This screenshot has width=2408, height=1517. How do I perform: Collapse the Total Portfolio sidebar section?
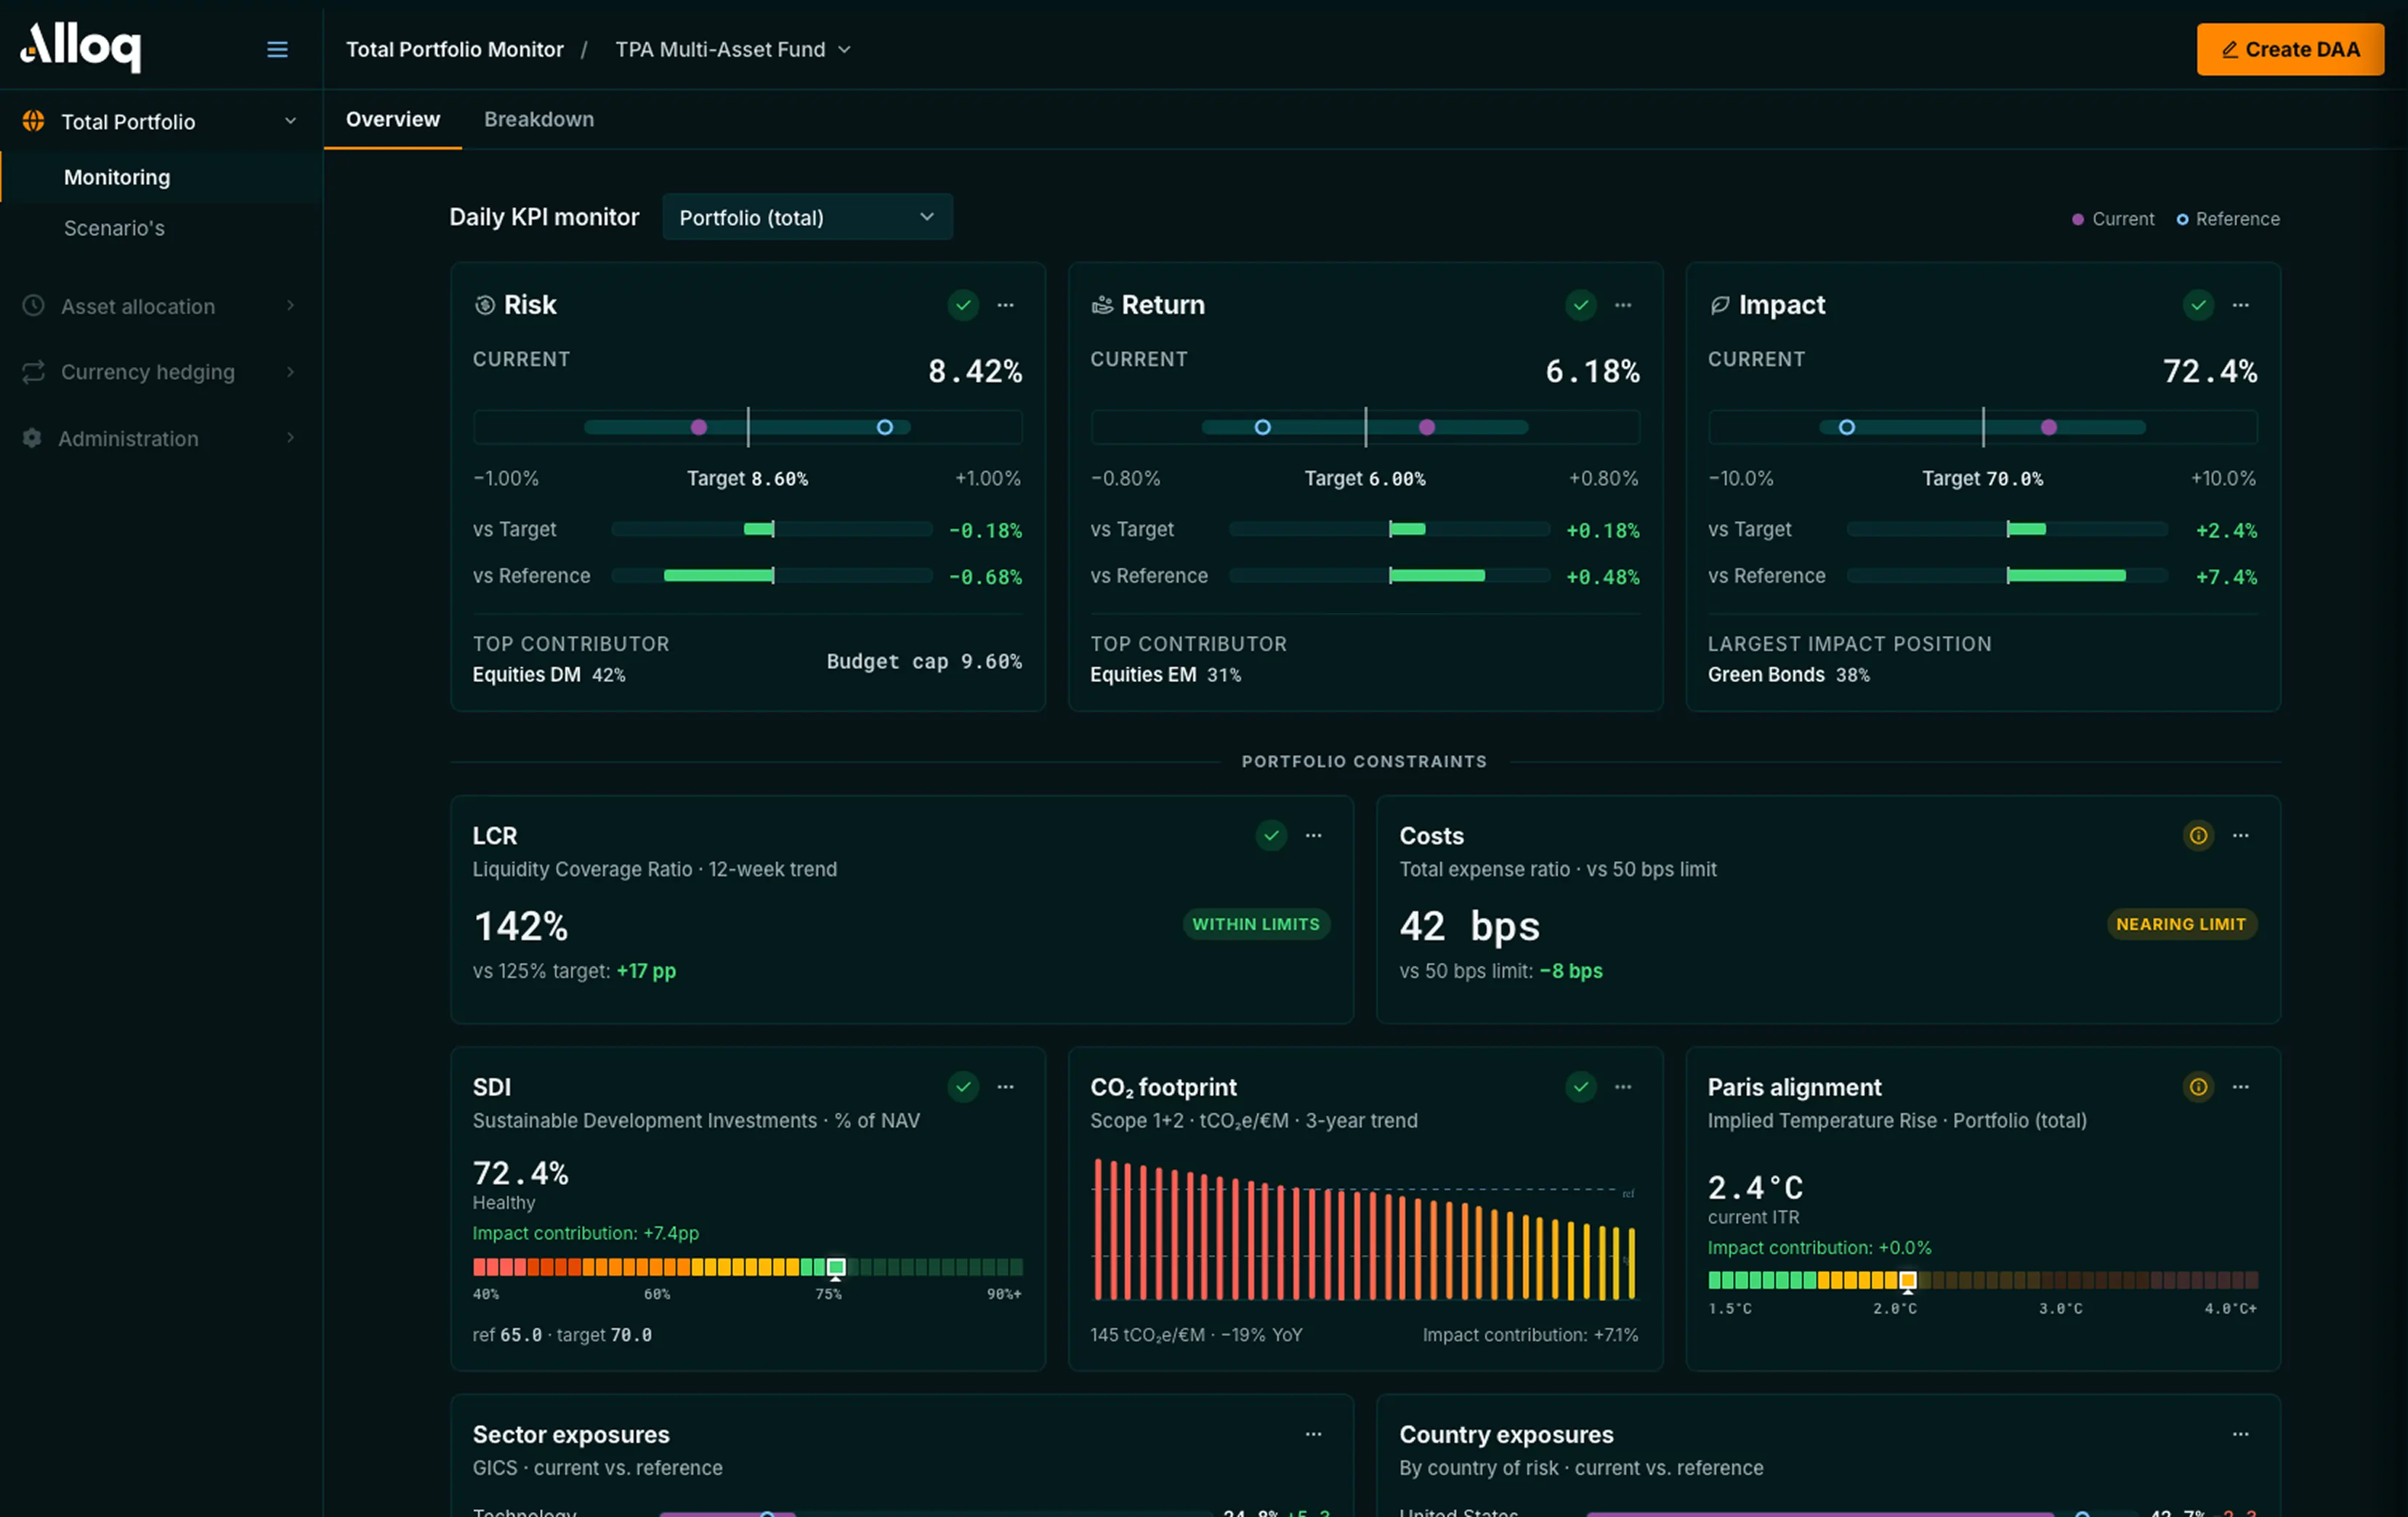click(290, 121)
